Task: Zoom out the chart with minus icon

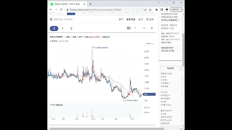Action: coord(144,28)
